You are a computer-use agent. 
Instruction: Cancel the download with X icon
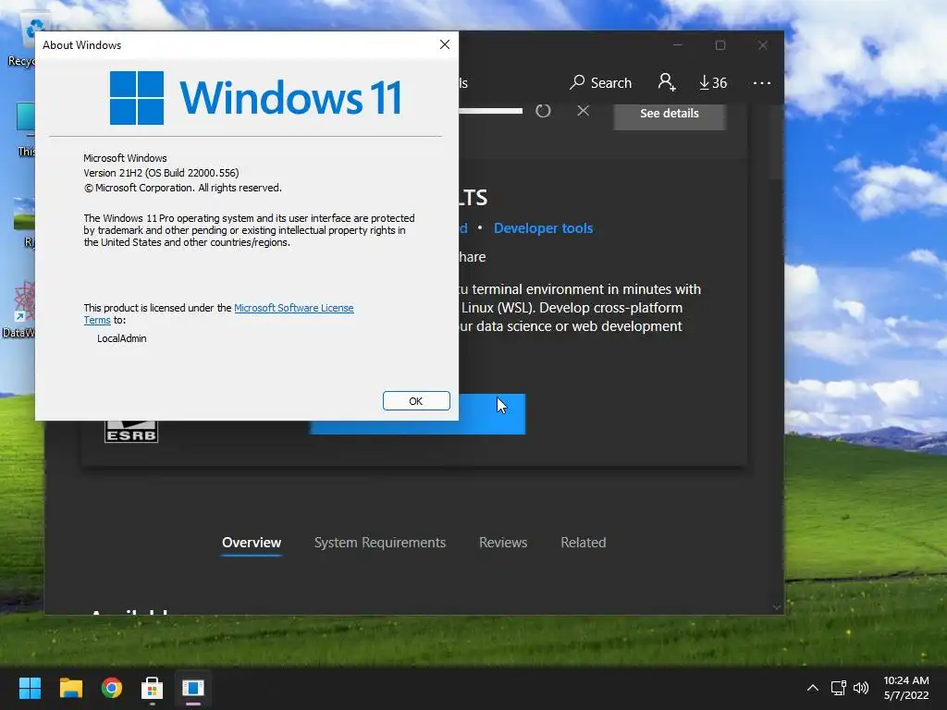point(583,111)
